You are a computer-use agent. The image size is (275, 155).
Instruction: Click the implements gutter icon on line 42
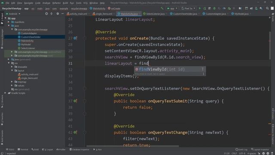pos(75,132)
